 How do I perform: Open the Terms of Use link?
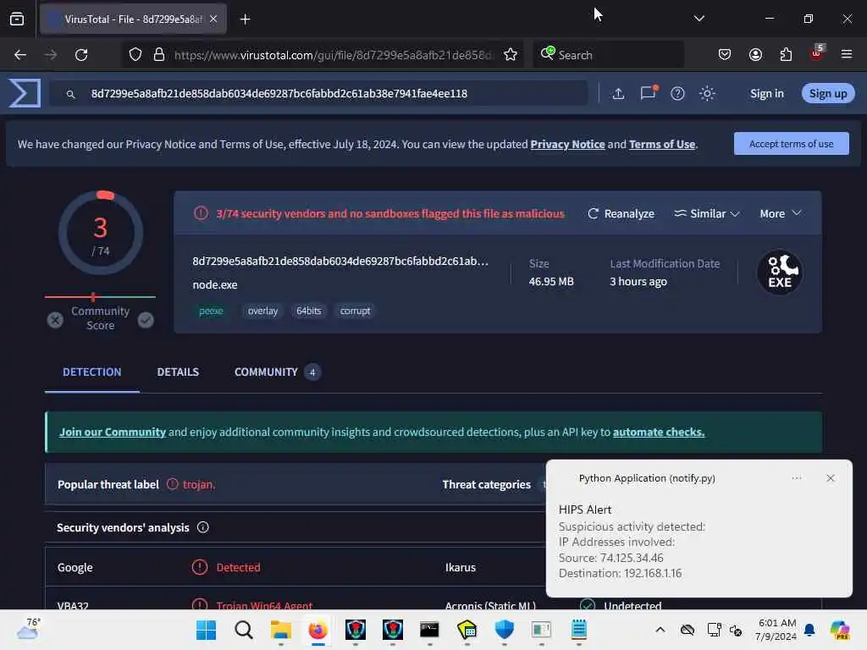[x=662, y=144]
